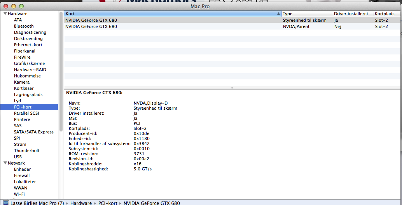This screenshot has width=402, height=205.
Task: Sort by the Kortplads column header
Action: pos(387,14)
